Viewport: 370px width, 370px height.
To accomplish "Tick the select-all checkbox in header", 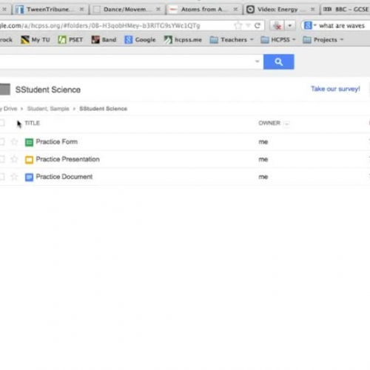I will coord(2,123).
